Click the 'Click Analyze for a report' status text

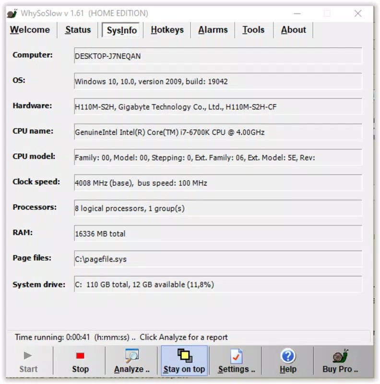click(x=184, y=337)
